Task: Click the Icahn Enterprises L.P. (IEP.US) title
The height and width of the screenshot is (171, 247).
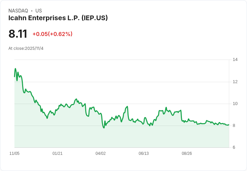Action: (x=58, y=18)
